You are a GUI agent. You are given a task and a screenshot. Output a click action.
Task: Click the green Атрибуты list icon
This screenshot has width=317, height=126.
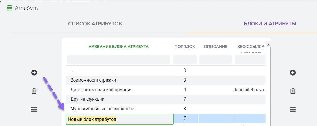coord(10,8)
